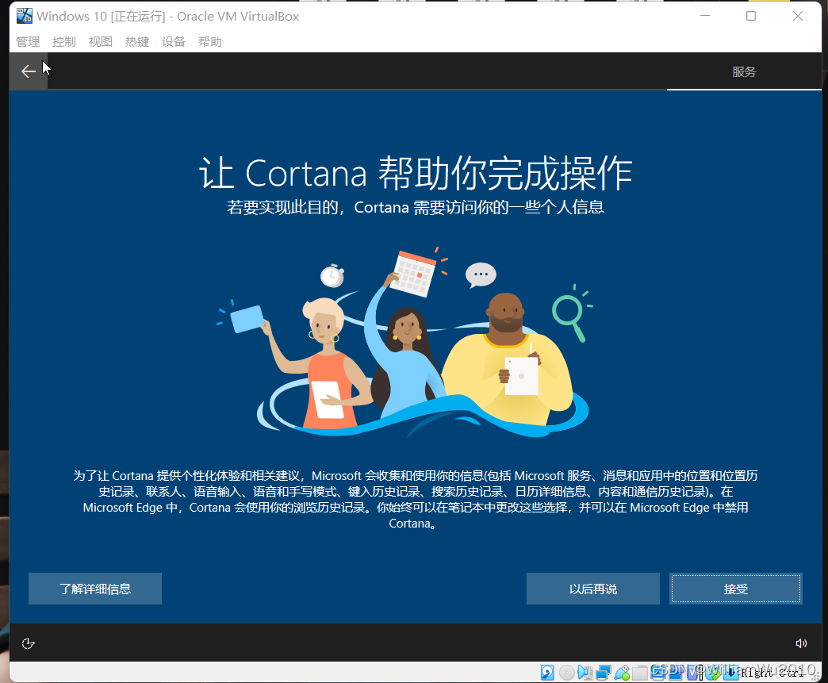Click VirtualBox display status icon
Screen dimensions: 828x683
[658, 673]
